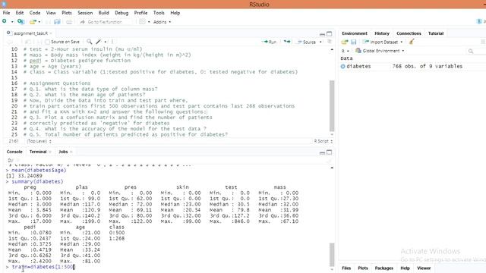Image resolution: width=486 pixels, height=273 pixels.
Task: Open the Profile menu
Action: pos(140,13)
